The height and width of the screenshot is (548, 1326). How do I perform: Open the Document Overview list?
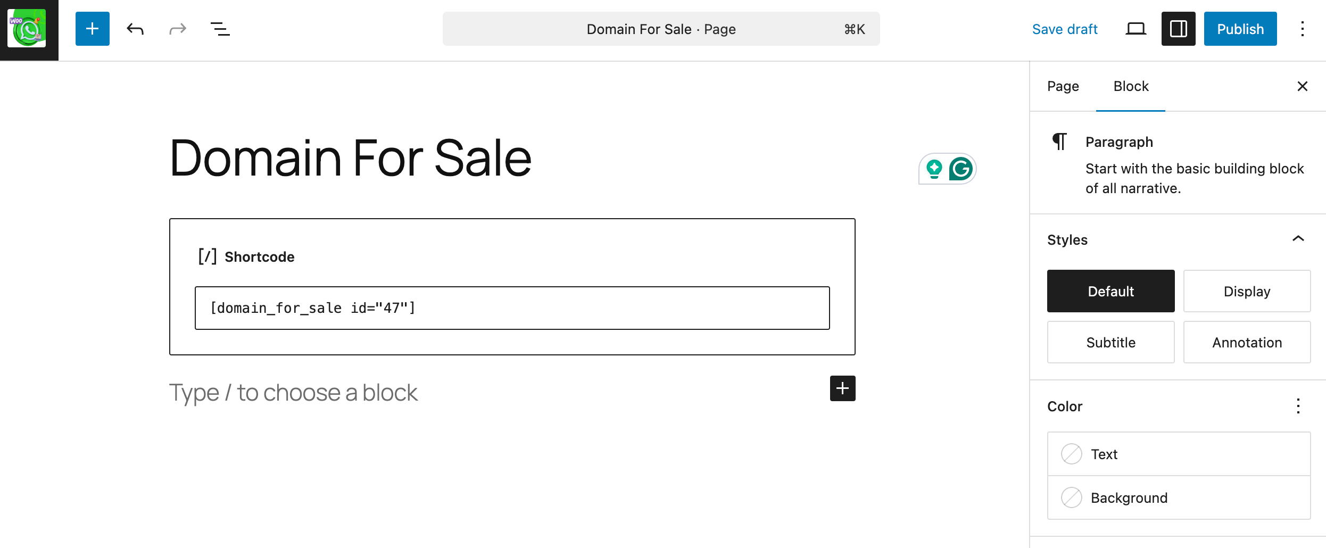pos(220,29)
